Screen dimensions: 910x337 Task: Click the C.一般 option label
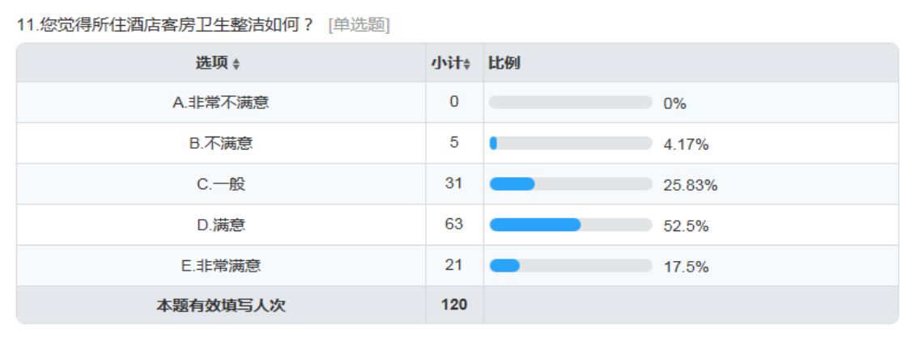coord(221,184)
